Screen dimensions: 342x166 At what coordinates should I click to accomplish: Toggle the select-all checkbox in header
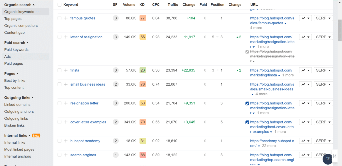coord(59,5)
